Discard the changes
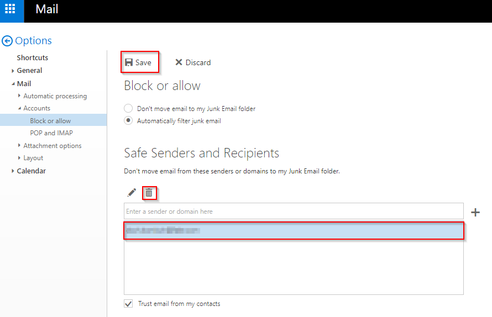Image resolution: width=492 pixels, height=317 pixels. [x=193, y=62]
